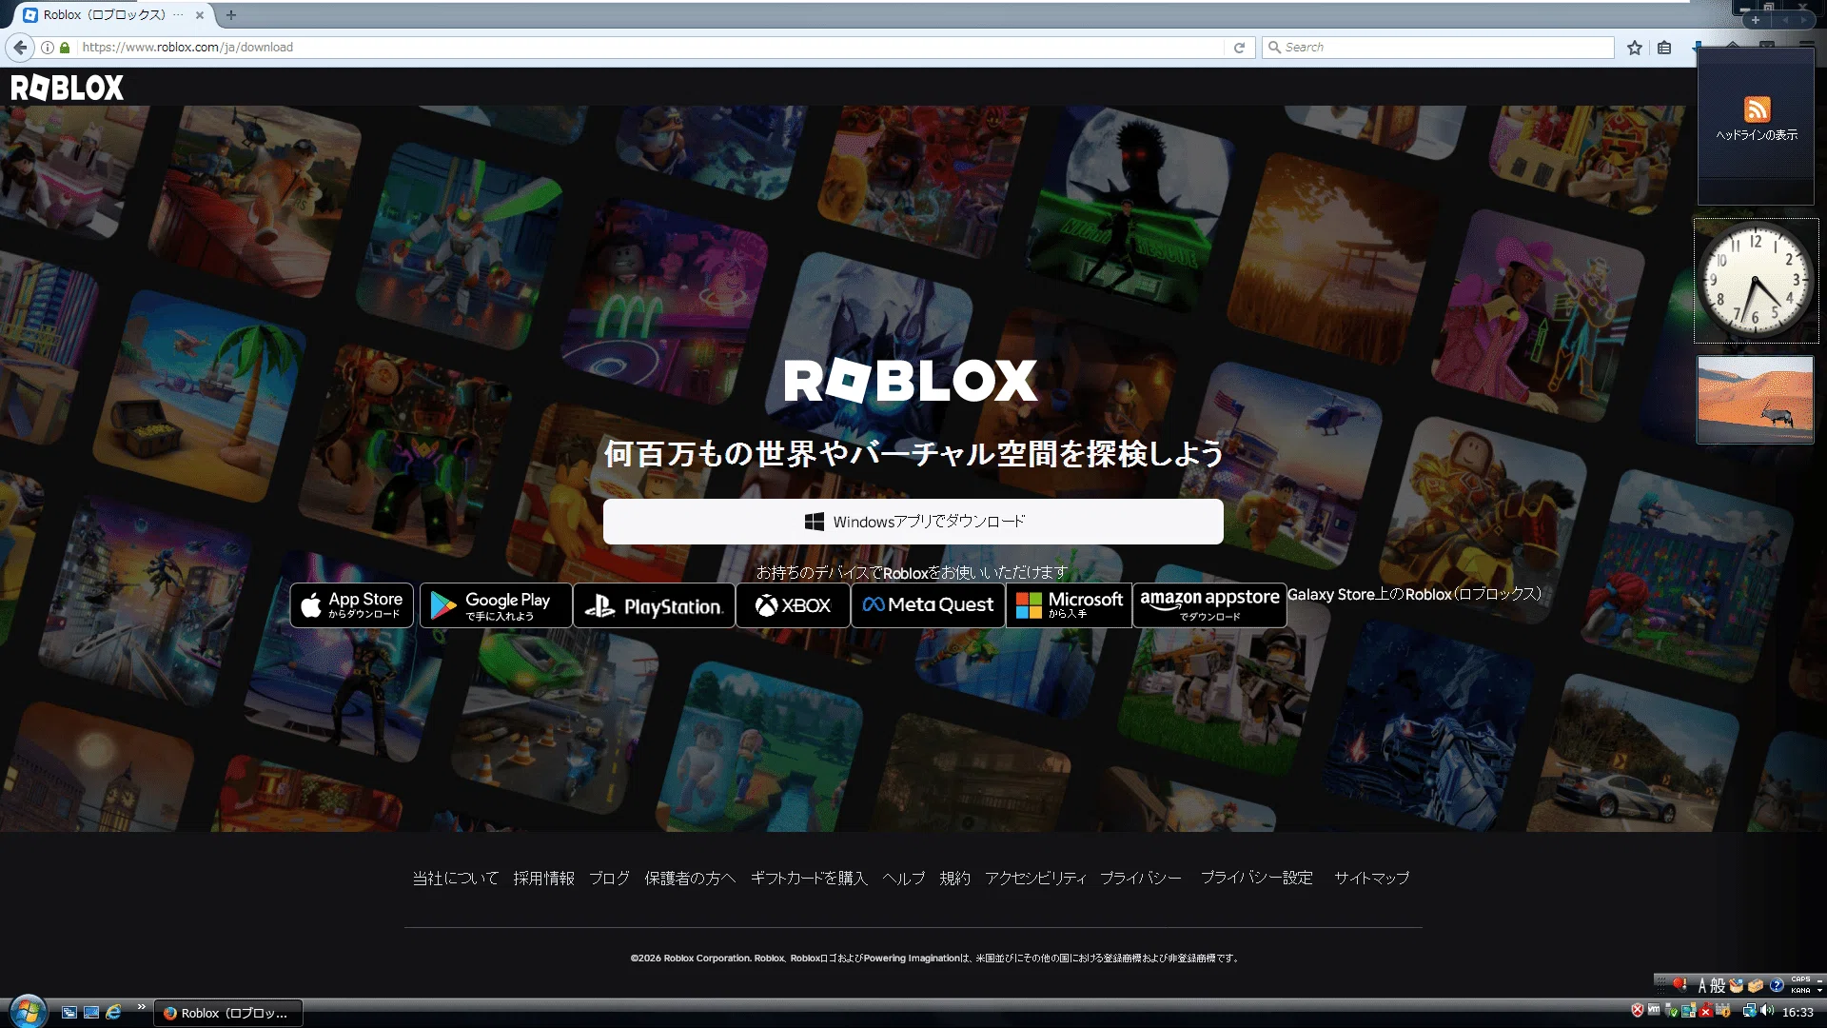Add a gadget with the sidebar plus
1827x1028 pixels.
[x=1756, y=20]
